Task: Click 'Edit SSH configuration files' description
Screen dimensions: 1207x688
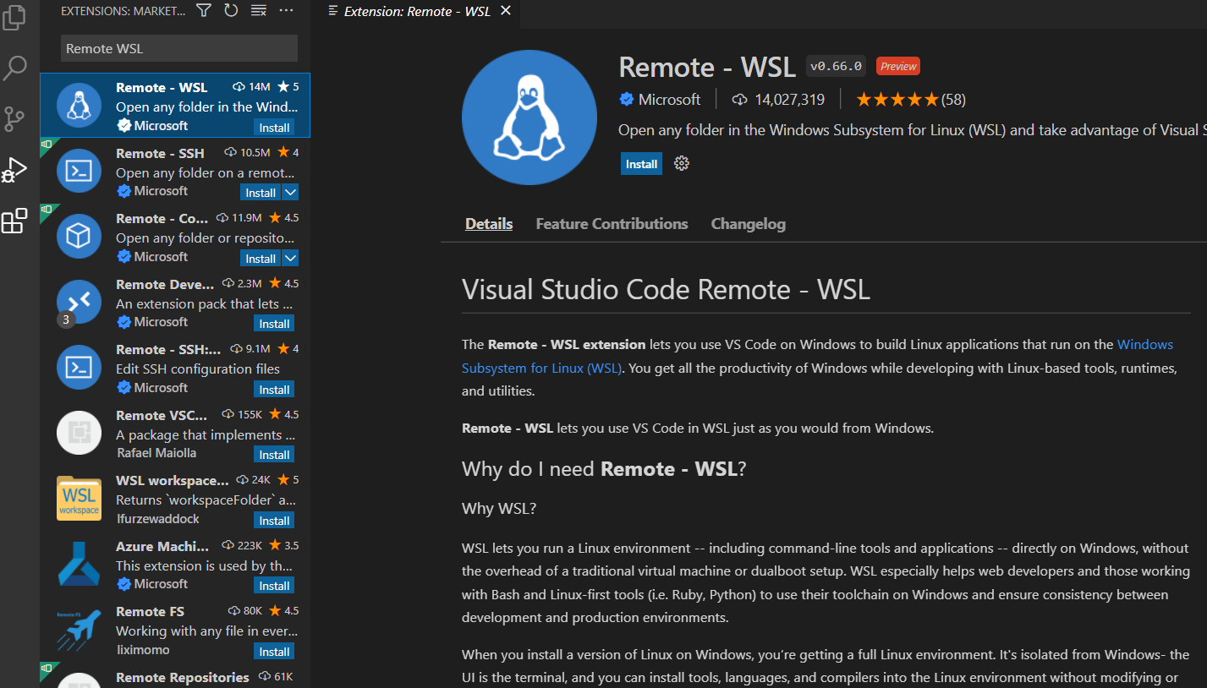Action: (198, 369)
